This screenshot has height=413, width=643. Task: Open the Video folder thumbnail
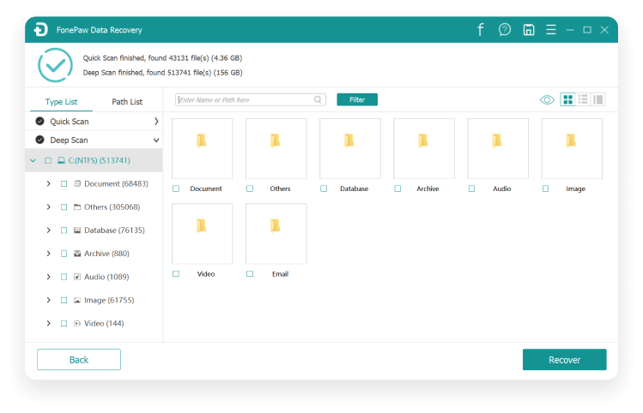point(202,234)
